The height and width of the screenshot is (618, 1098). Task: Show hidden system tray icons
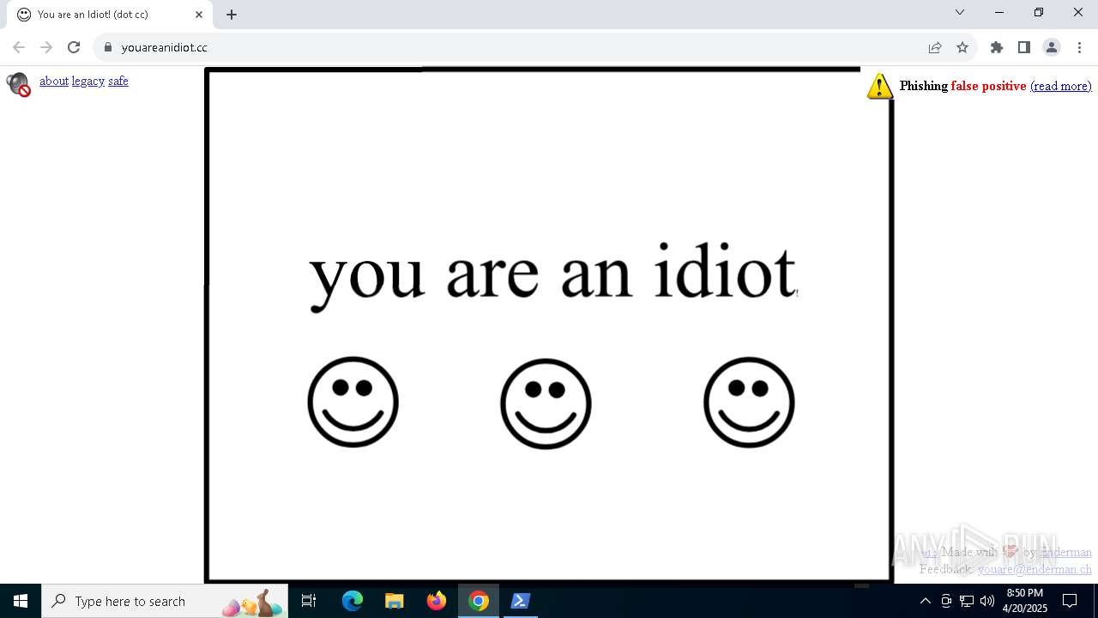point(925,601)
